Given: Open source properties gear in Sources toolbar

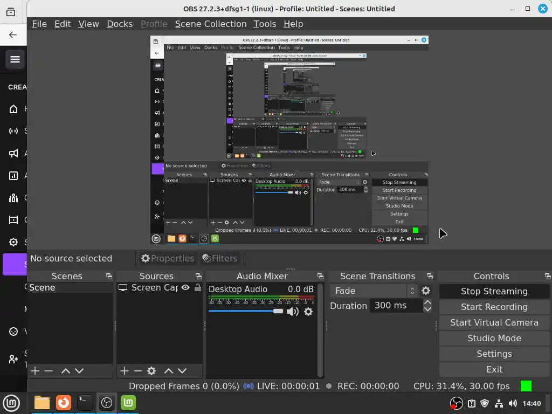Looking at the screenshot, I should click(151, 371).
